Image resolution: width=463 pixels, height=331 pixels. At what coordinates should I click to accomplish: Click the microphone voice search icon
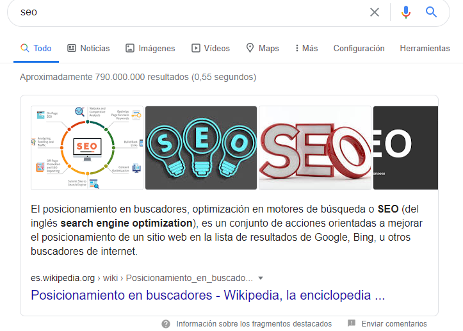[x=405, y=12]
